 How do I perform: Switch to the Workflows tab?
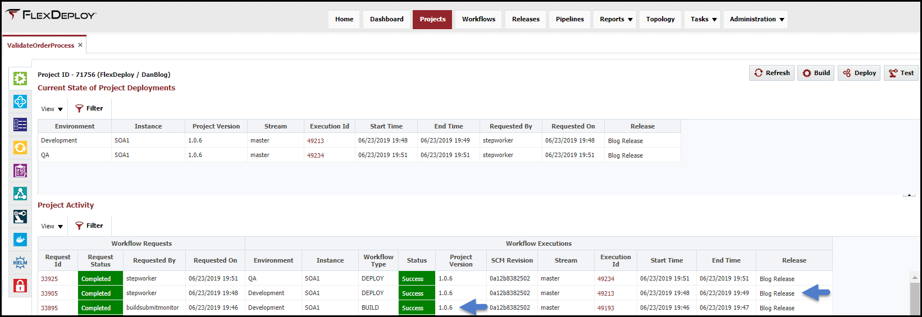478,19
